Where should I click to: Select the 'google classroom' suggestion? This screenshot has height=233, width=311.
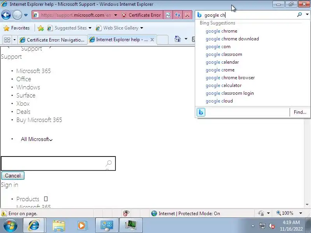[224, 54]
